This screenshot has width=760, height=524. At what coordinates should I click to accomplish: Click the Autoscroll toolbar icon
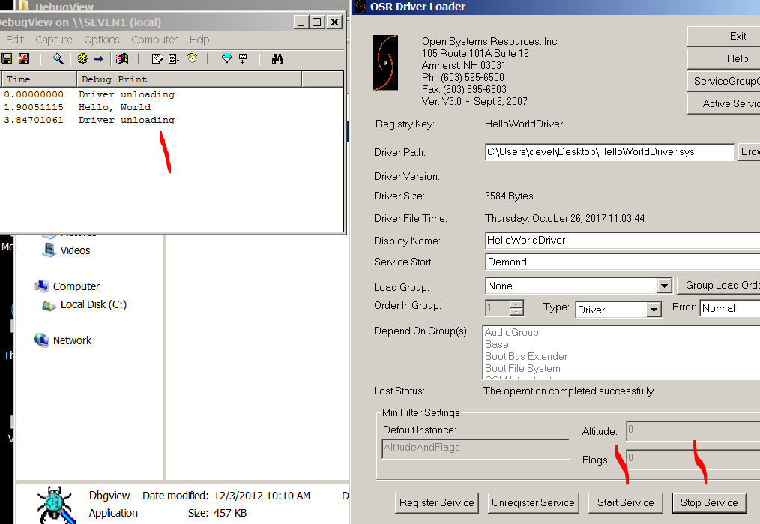coord(174,58)
